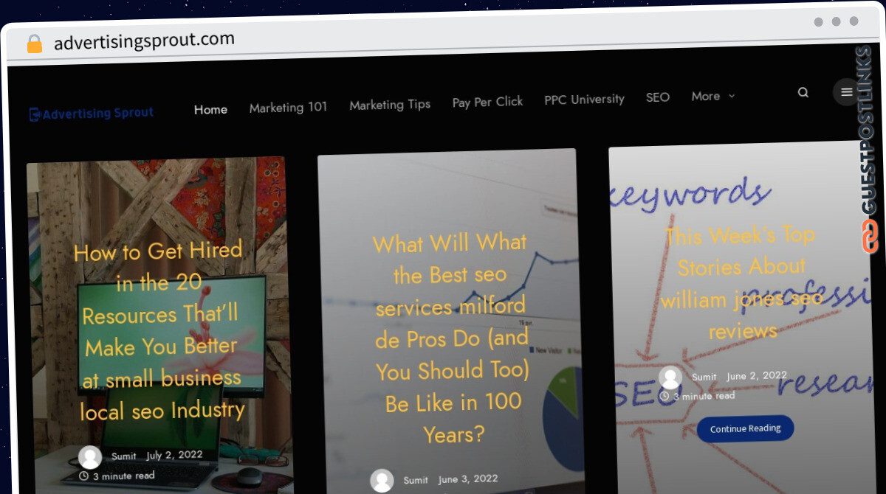Click the padlock icon in address bar
Viewport: 886px width, 494px height.
pos(35,44)
